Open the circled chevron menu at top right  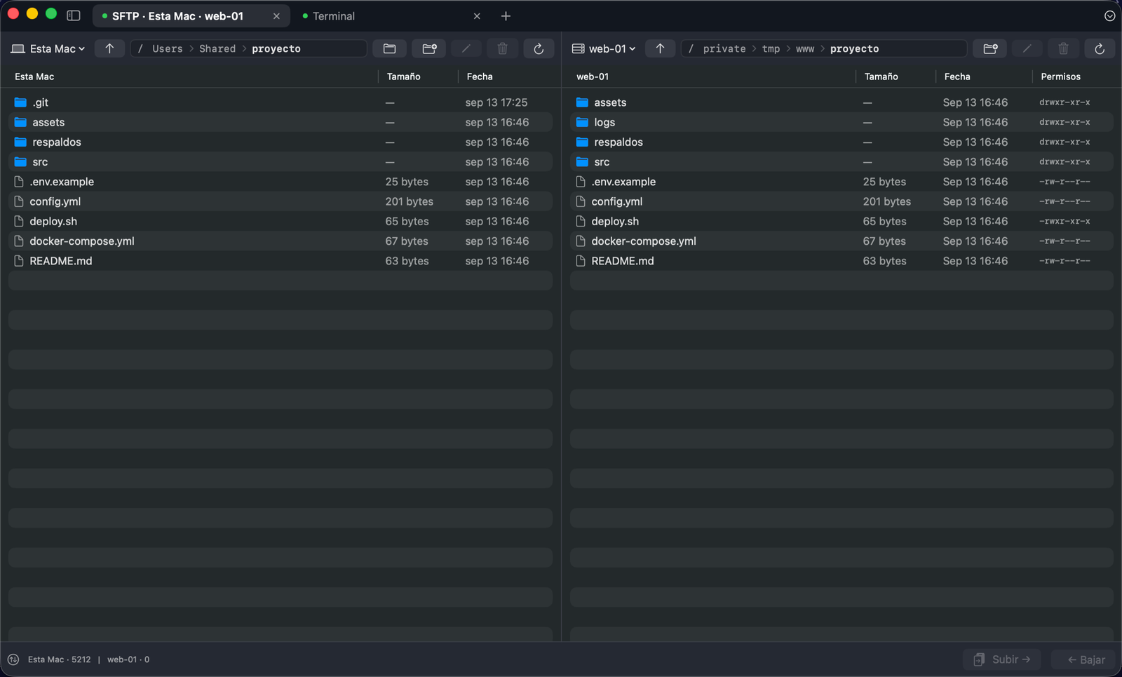pos(1109,16)
